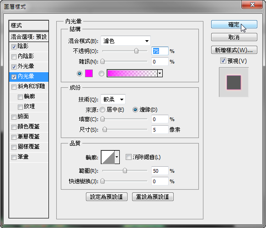Screen dimensions: 266x228
Task: Open the gradient picker dropdown arrow
Action: [x=160, y=73]
